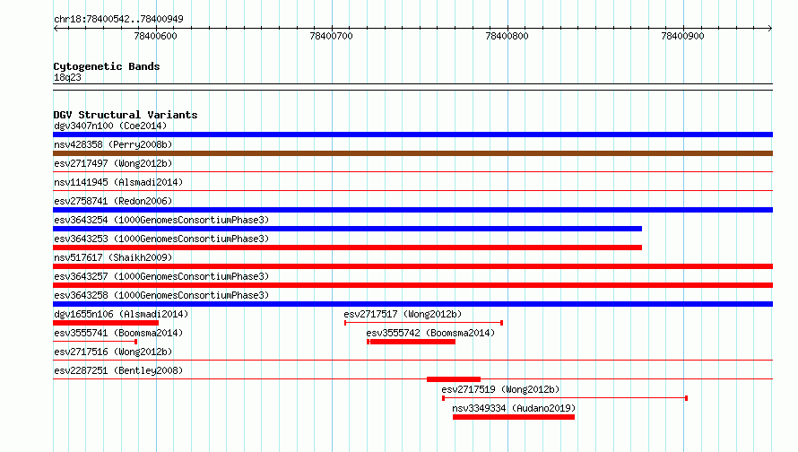
Task: Select the blue bar for dgv3407n100
Action: [x=412, y=135]
